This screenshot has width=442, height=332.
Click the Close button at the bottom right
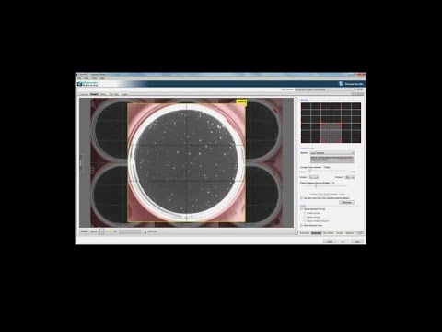click(357, 242)
